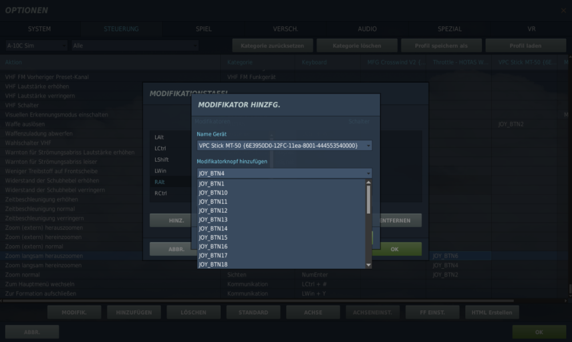572x342 pixels.
Task: Click the Aktion column header
Action: click(x=110, y=62)
